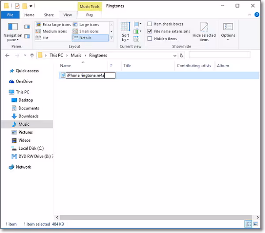Viewport: 265px width, 233px height.
Task: Click the horizontal scrollbar track
Action: (156, 217)
